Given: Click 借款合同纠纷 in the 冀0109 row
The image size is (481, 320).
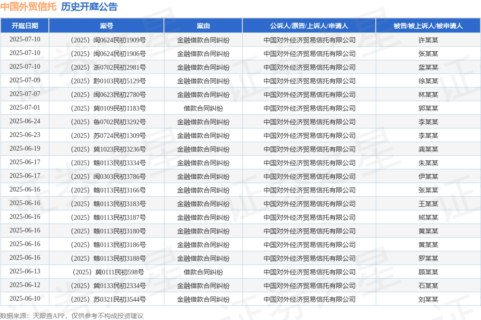Looking at the screenshot, I should (203, 108).
